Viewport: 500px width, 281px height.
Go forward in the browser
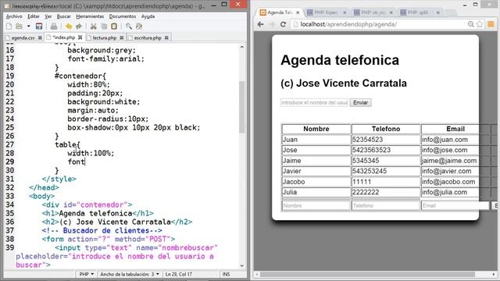click(x=272, y=24)
